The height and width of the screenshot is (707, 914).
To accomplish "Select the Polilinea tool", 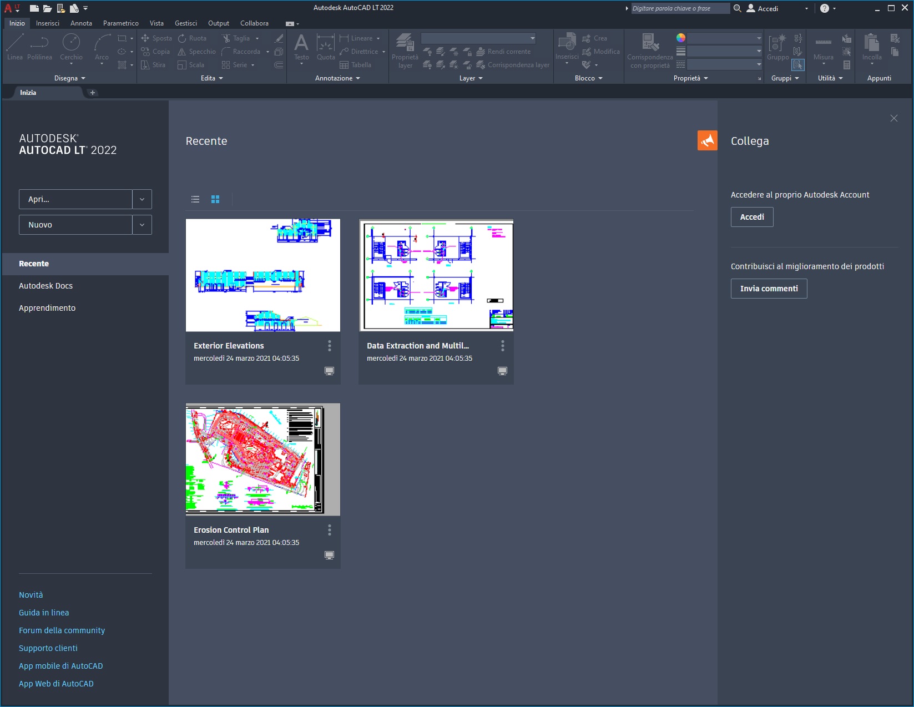I will pos(39,47).
